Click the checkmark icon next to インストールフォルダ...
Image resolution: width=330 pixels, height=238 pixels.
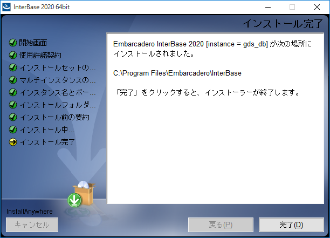tap(13, 105)
